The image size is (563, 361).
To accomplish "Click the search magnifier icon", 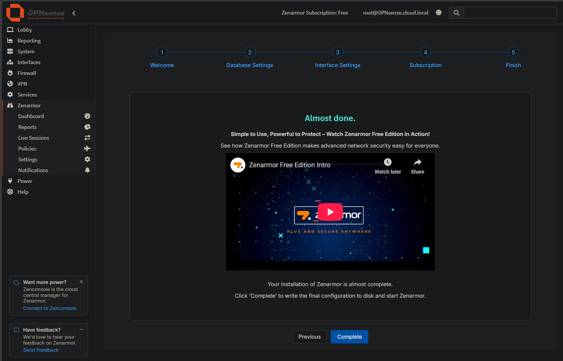I will coord(456,13).
